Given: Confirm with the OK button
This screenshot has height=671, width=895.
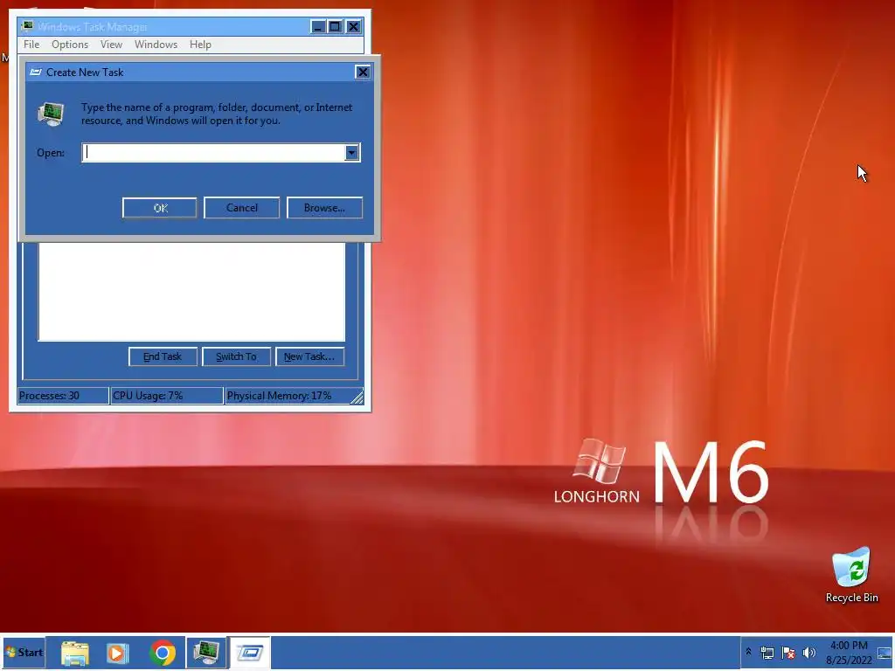Looking at the screenshot, I should 160,208.
